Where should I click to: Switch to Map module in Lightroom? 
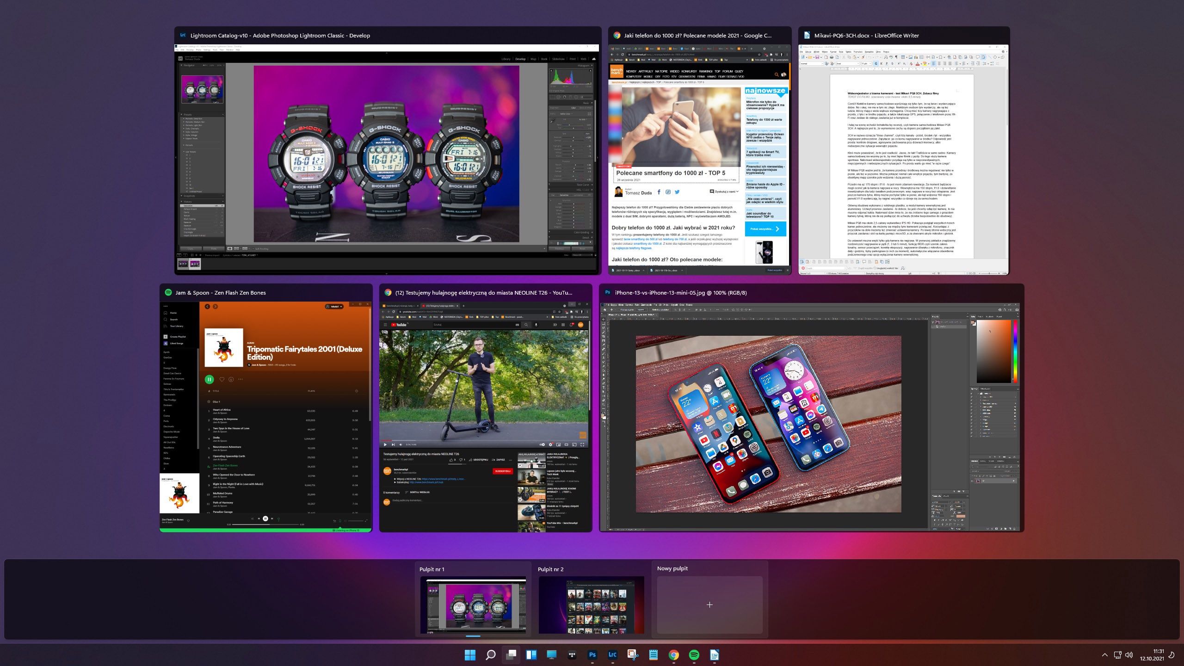pos(533,59)
